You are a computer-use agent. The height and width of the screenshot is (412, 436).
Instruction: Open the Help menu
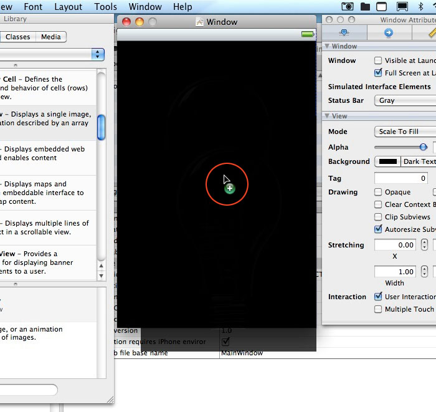point(182,7)
